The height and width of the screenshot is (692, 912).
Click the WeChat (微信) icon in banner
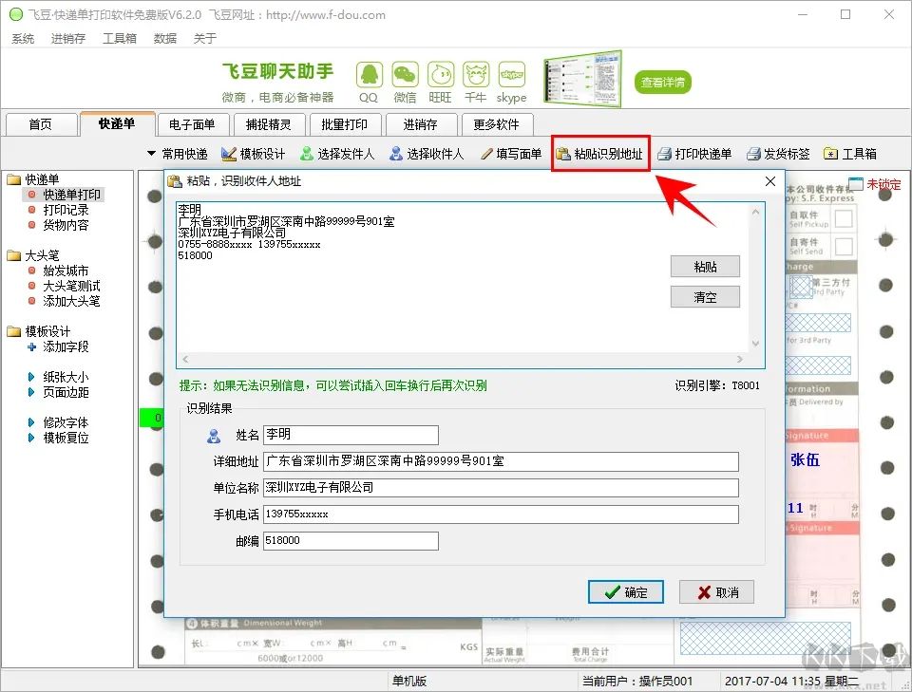405,75
